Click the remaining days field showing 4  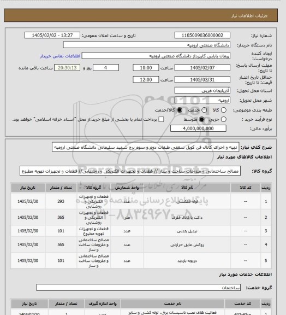pyautogui.click(x=106, y=68)
